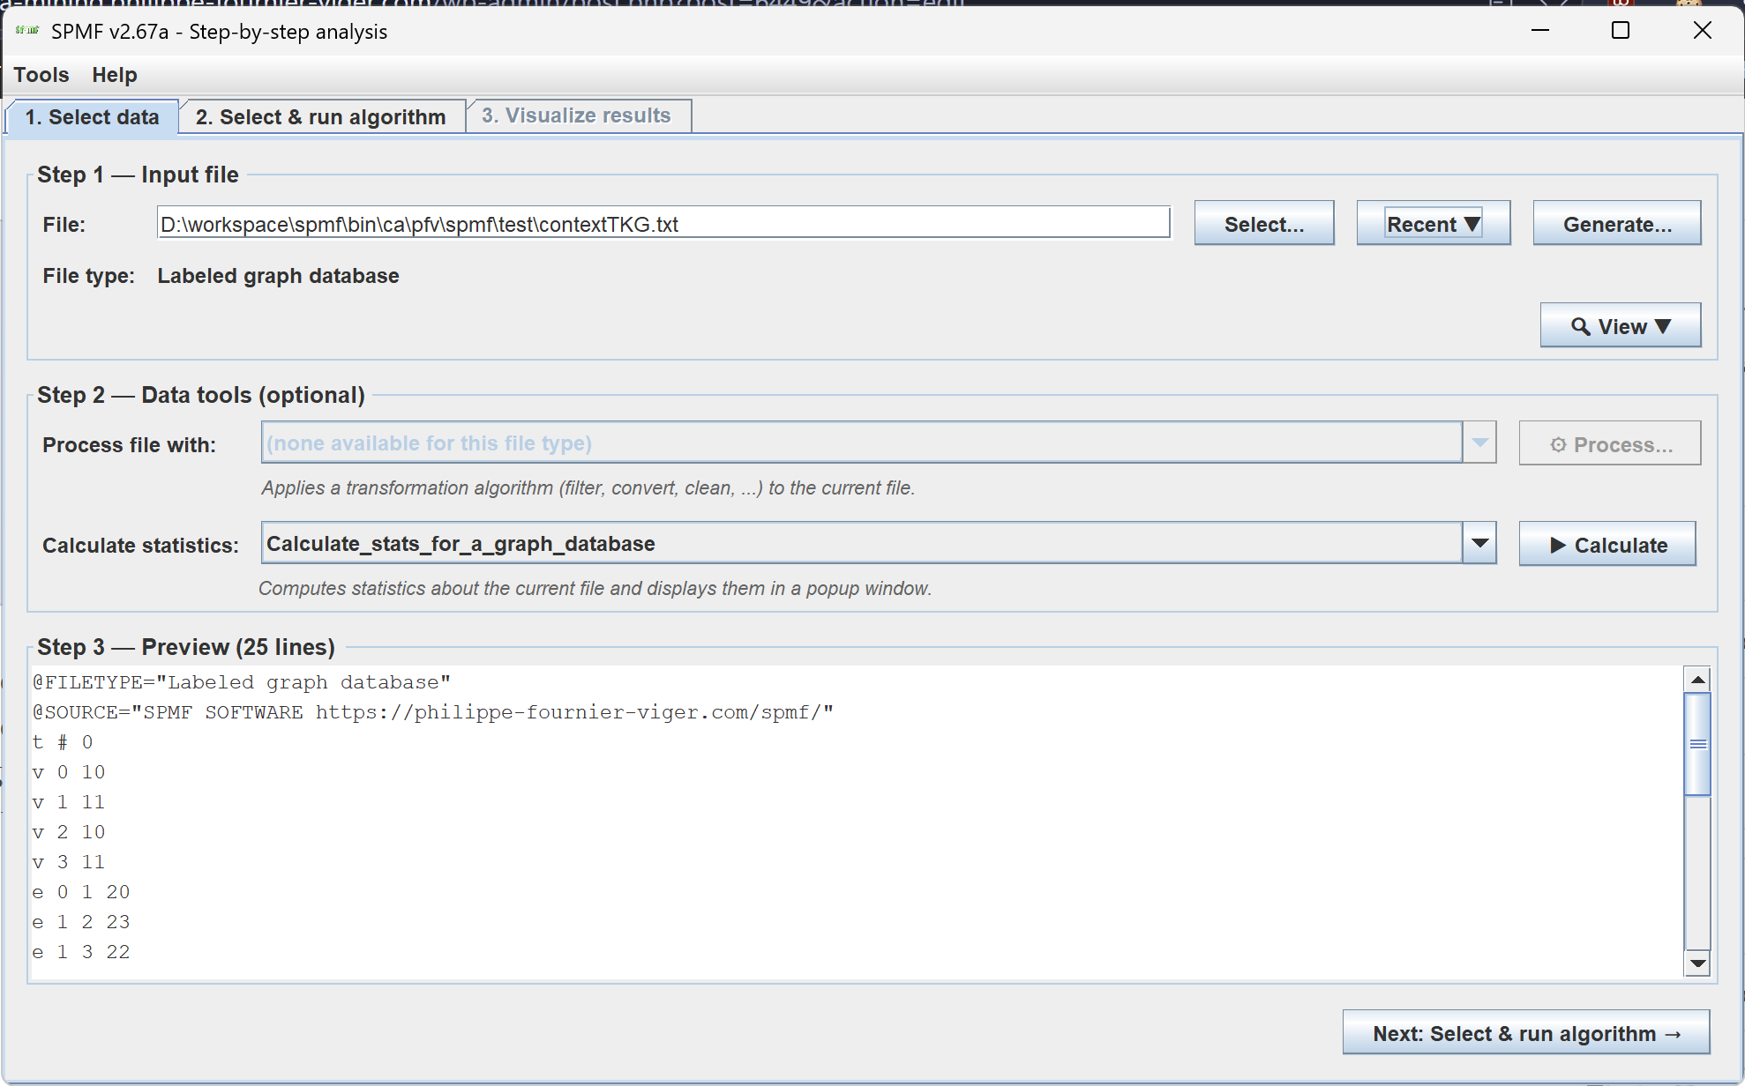The height and width of the screenshot is (1086, 1745).
Task: Click the Generate... button
Action: [x=1616, y=224]
